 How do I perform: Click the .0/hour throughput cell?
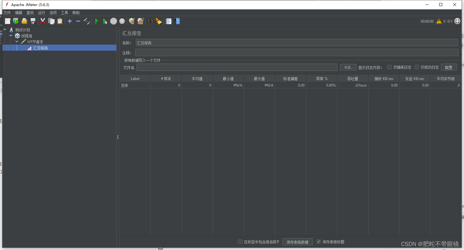(353, 85)
